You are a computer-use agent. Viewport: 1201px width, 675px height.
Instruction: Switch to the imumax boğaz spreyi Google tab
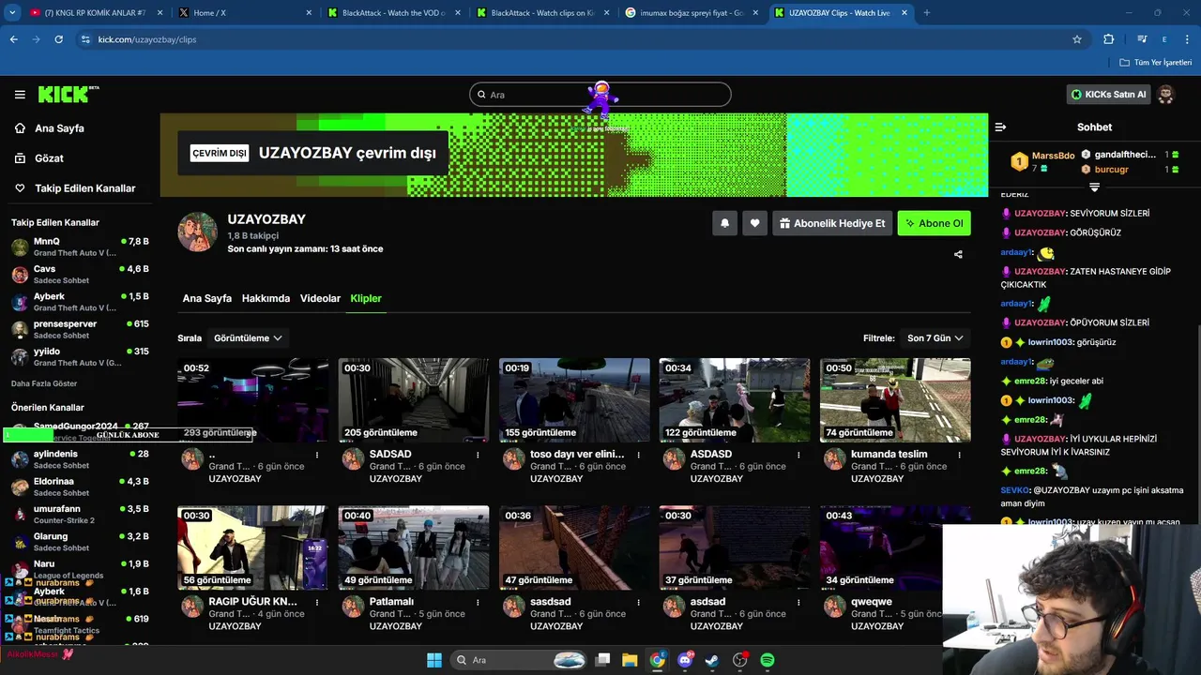691,13
